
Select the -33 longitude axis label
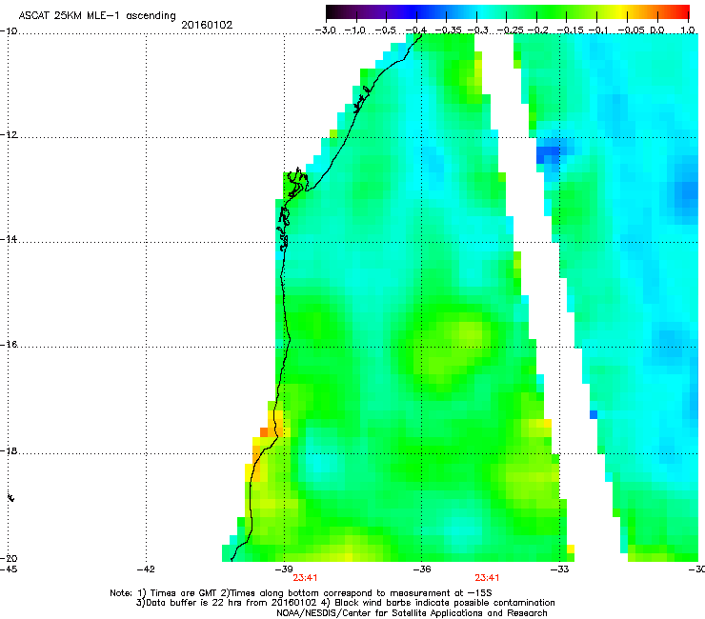point(560,569)
